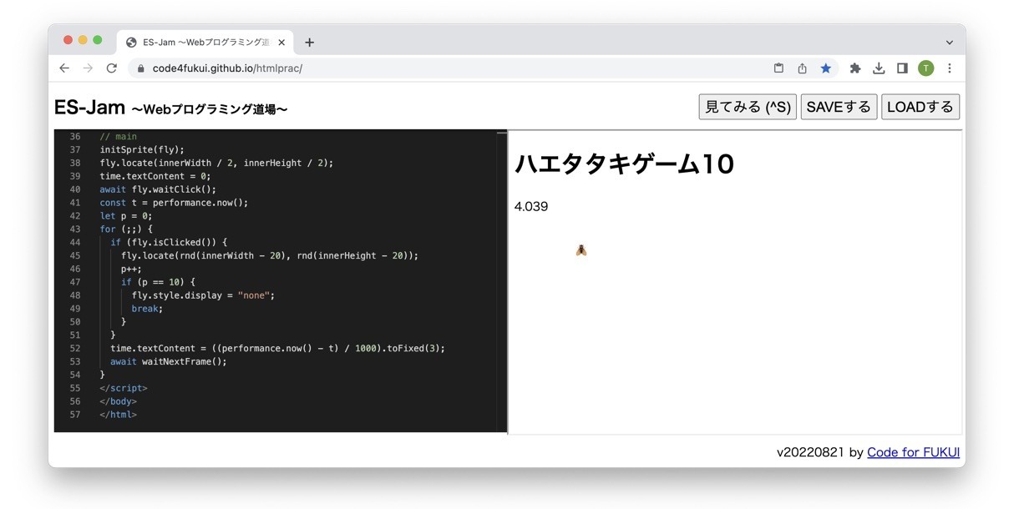Open the tab search chevron at top right
The height and width of the screenshot is (509, 1019).
click(949, 42)
